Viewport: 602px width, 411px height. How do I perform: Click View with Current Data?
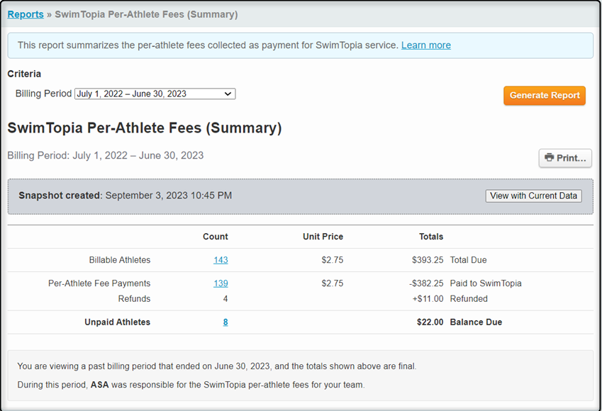(x=533, y=196)
